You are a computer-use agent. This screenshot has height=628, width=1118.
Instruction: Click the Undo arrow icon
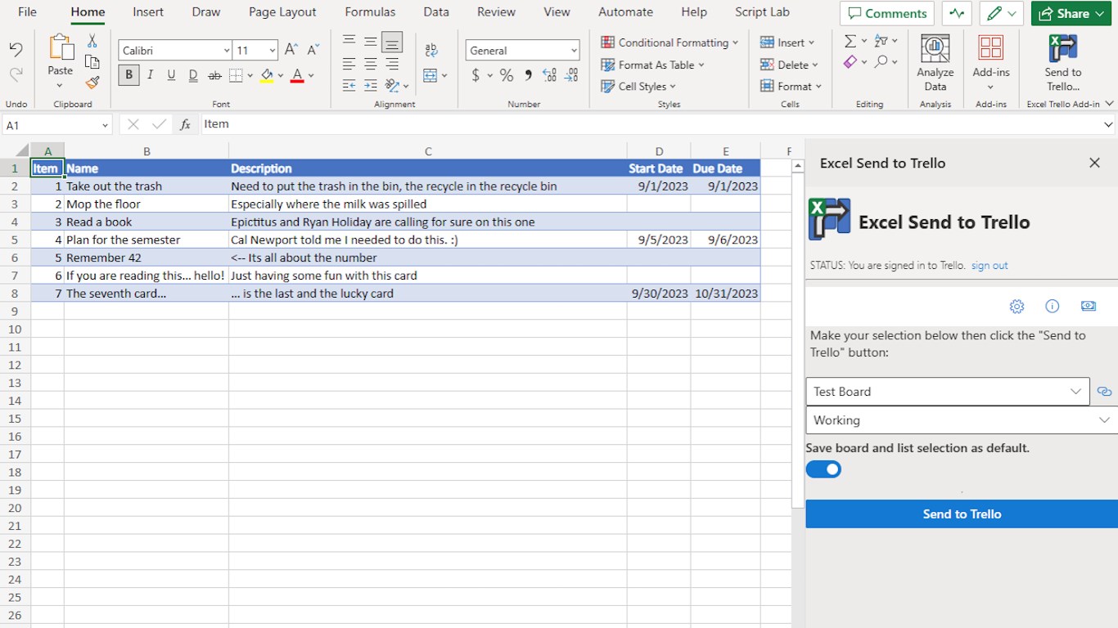[x=16, y=49]
